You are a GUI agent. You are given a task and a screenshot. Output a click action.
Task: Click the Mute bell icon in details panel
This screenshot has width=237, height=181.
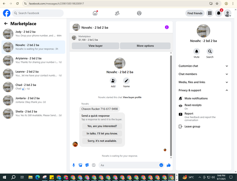click(x=197, y=52)
